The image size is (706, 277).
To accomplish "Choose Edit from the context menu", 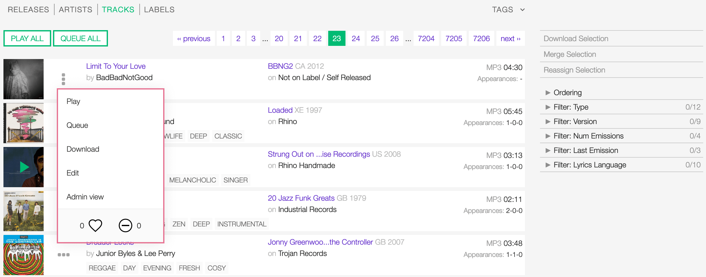I will coord(110,173).
